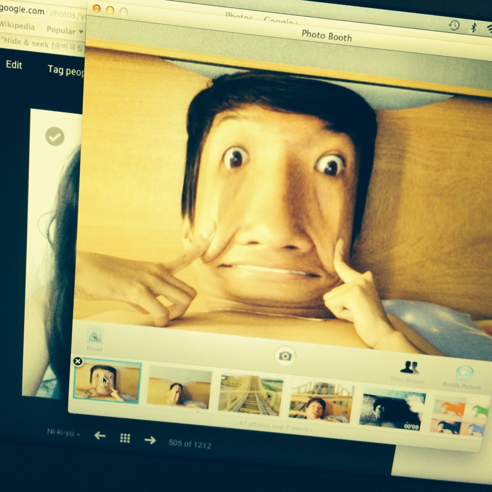
Task: Click the Wikipedia bookmark in the browser bar
Action: (17, 26)
